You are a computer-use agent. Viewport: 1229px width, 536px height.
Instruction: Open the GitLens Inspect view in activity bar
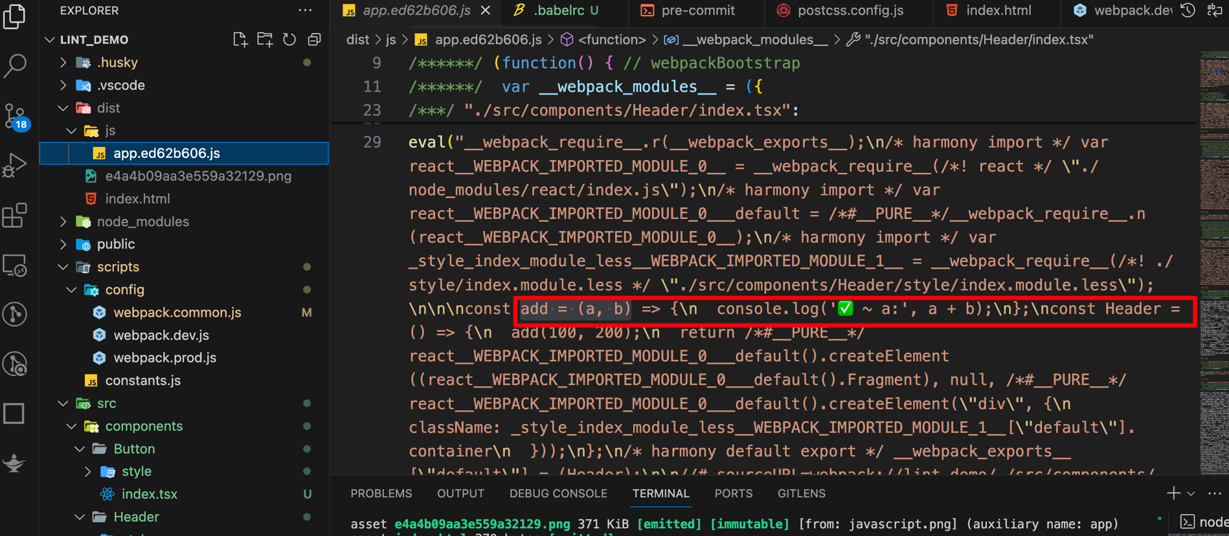tap(14, 364)
